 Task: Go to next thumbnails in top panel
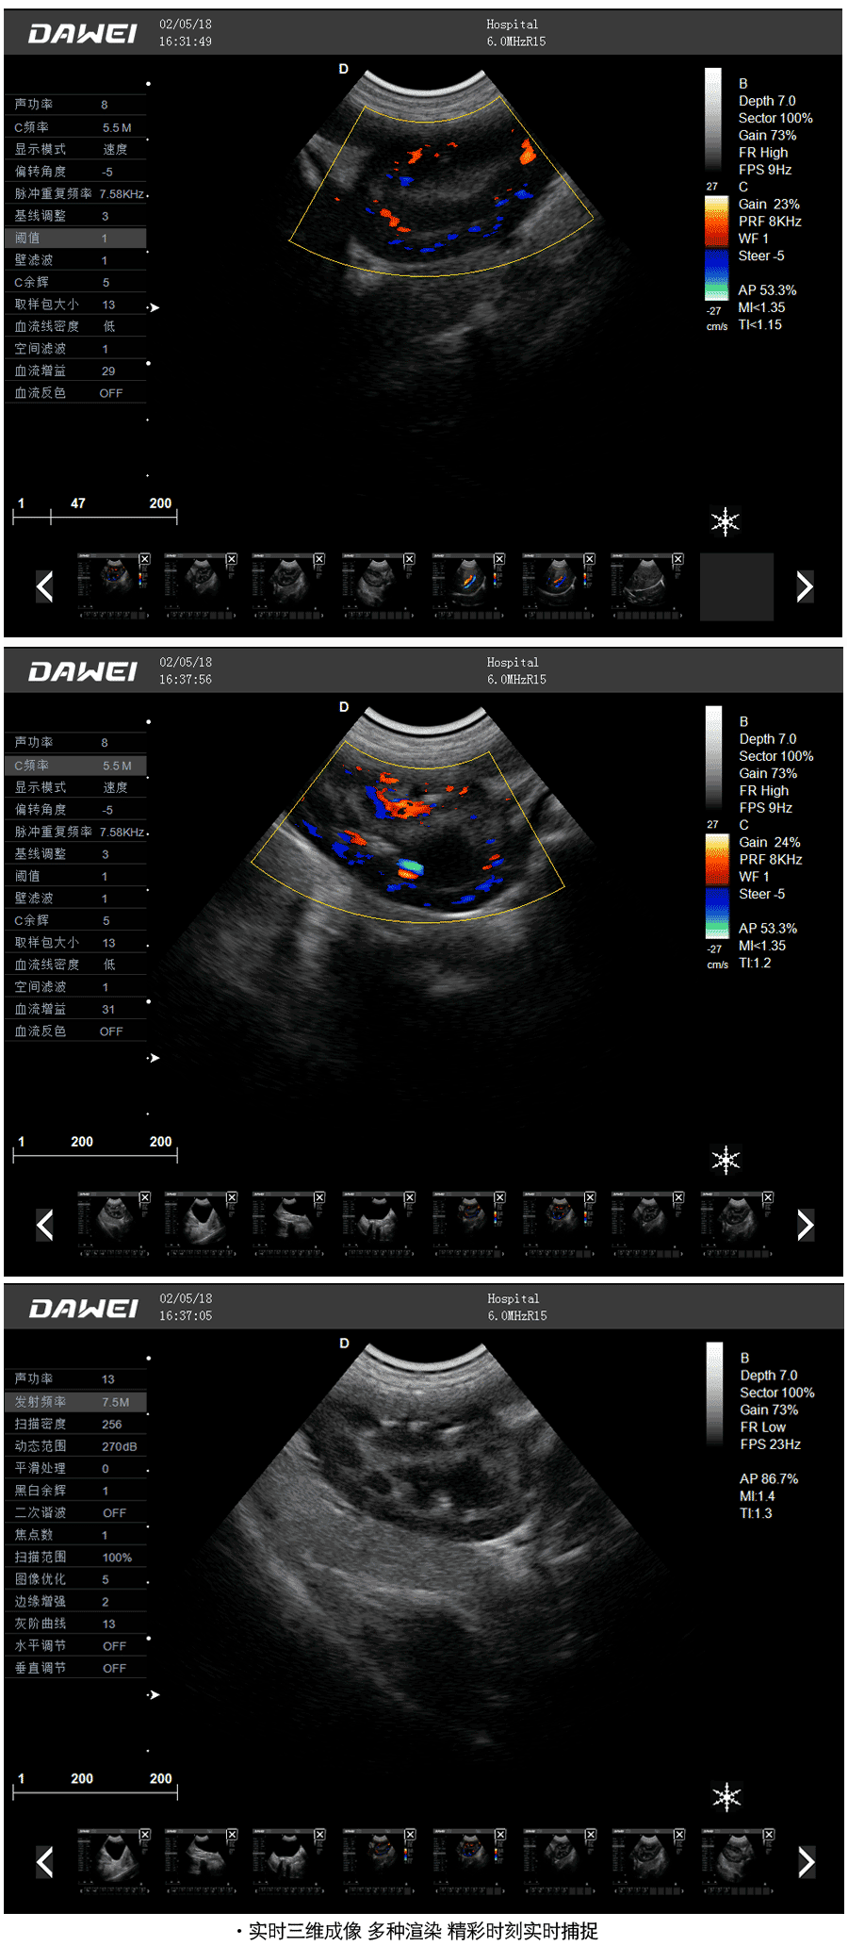[804, 586]
